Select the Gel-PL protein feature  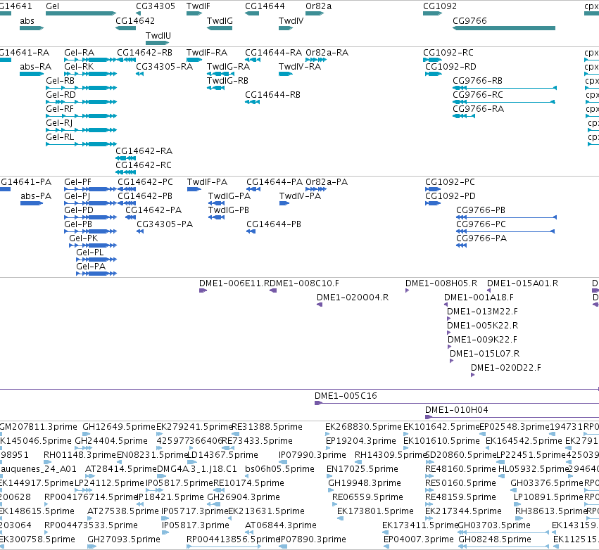pyautogui.click(x=96, y=260)
